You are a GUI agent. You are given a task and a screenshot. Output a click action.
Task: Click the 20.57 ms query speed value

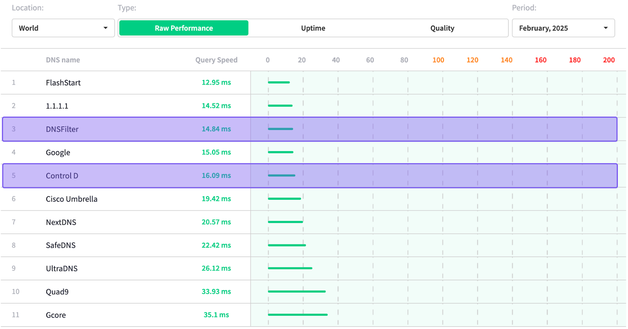pos(216,222)
